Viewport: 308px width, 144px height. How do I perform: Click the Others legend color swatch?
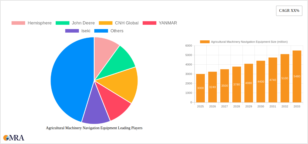point(101,31)
